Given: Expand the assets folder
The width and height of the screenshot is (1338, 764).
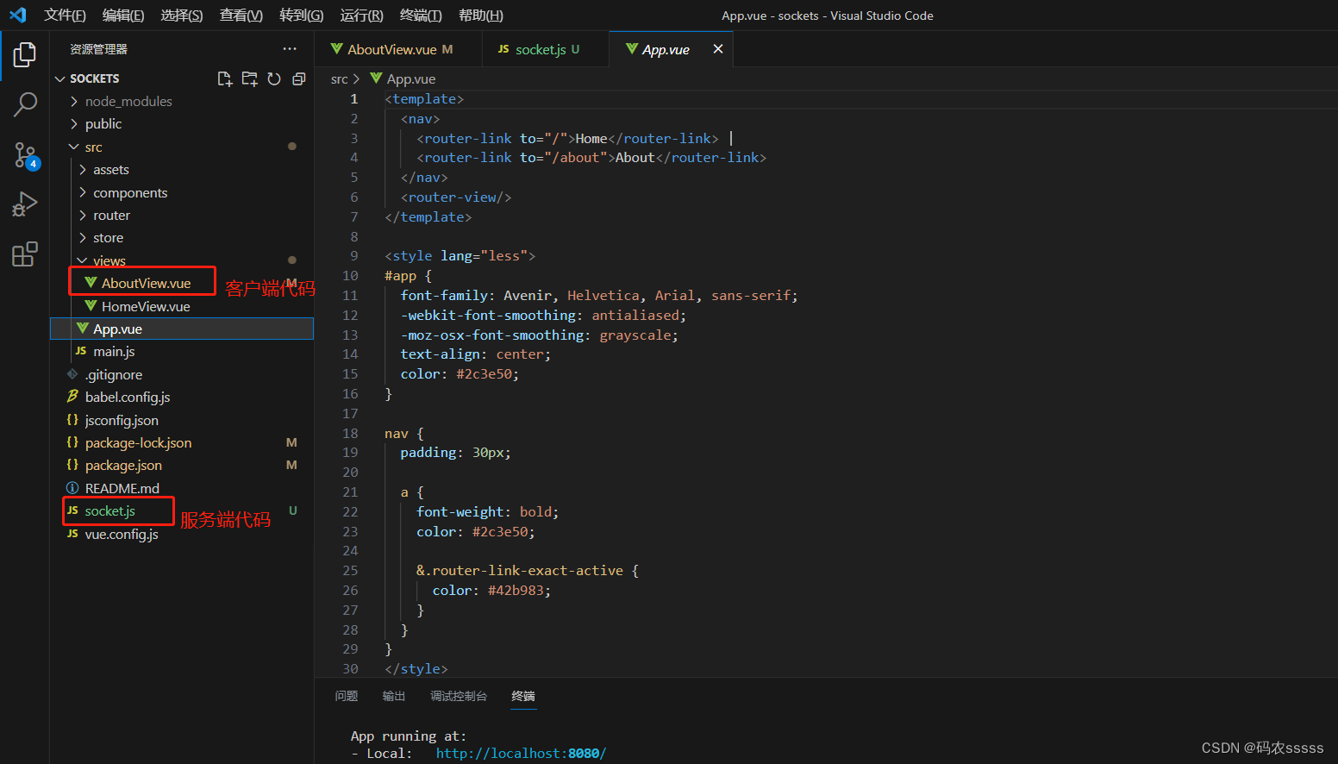Looking at the screenshot, I should point(182,170).
